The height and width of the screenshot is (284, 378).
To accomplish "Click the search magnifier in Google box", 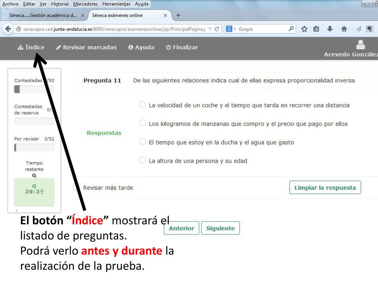I will [291, 29].
